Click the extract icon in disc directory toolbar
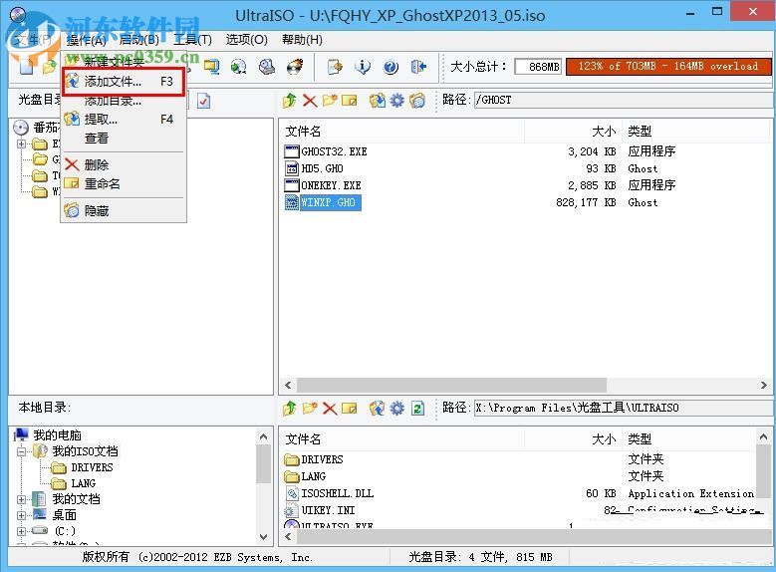 point(378,101)
